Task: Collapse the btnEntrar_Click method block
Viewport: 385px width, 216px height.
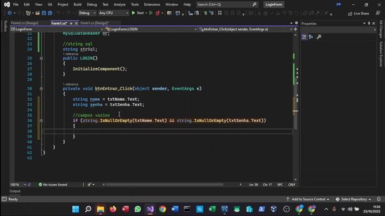Action: coord(42,89)
